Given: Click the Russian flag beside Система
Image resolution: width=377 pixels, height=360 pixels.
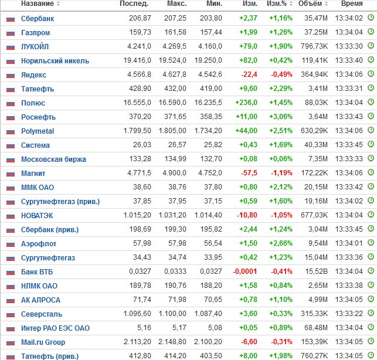Looking at the screenshot, I should (x=11, y=146).
